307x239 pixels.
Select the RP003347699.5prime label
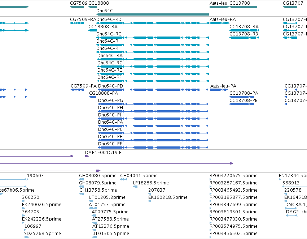pyautogui.click(x=233, y=205)
